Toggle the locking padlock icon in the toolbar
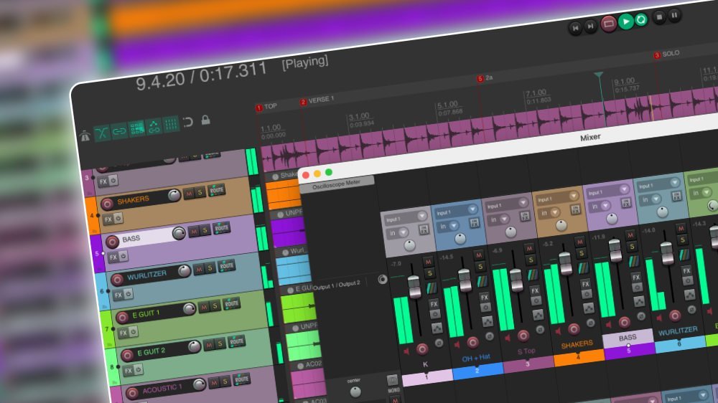This screenshot has height=403, width=718. pos(205,120)
